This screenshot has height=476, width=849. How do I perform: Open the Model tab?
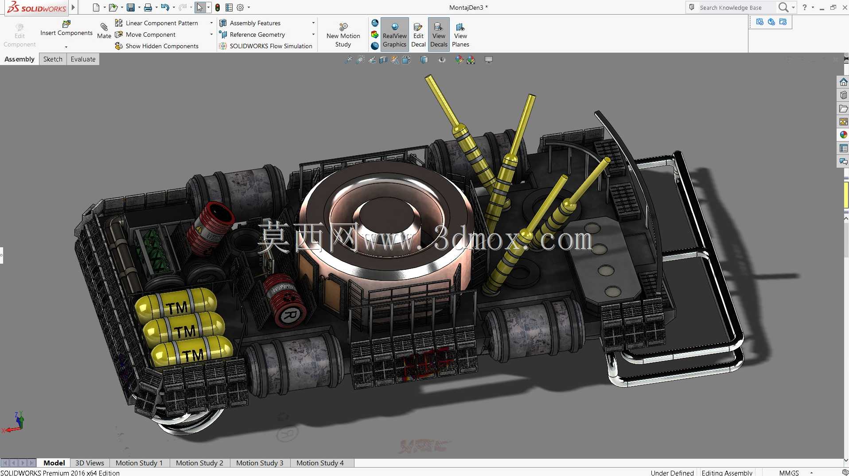click(54, 463)
